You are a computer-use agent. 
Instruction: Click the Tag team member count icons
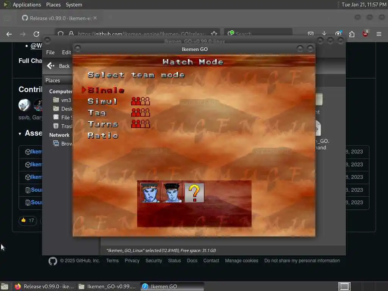point(141,113)
